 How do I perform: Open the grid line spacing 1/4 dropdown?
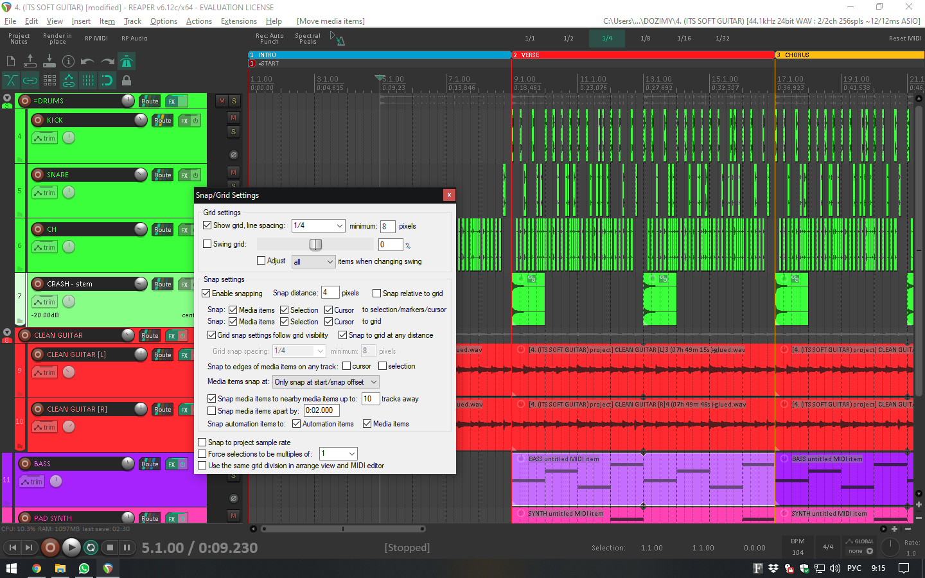(x=319, y=225)
